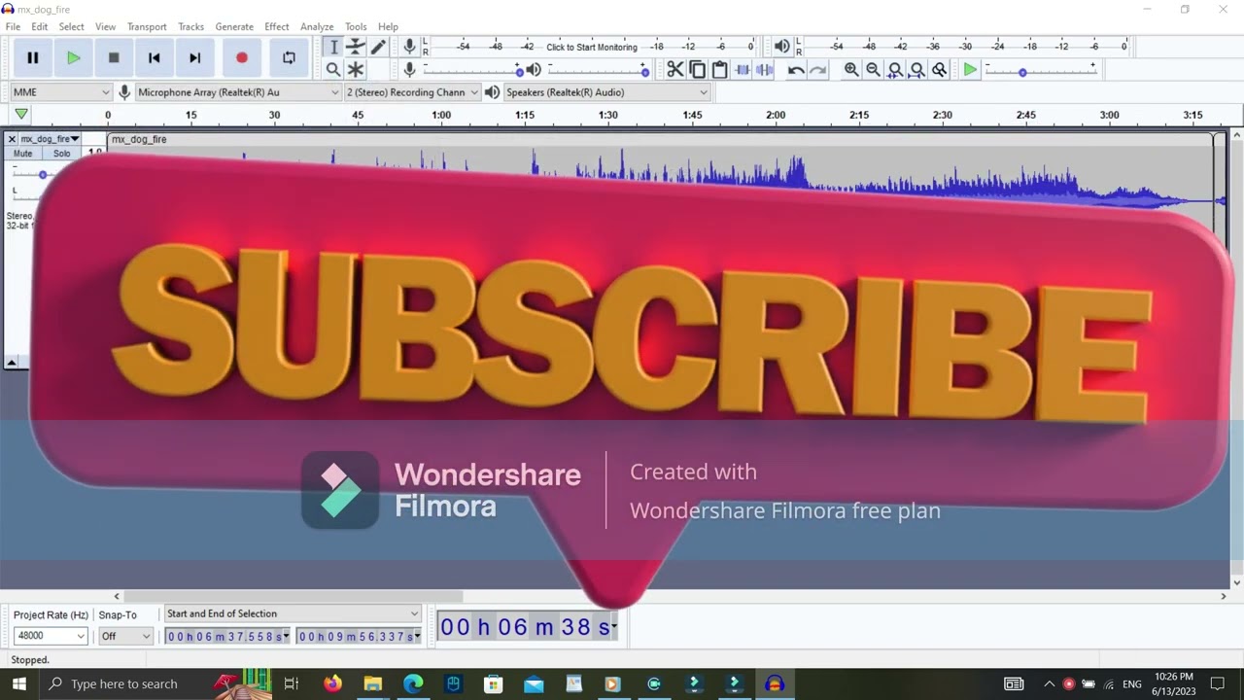
Task: Open the Tools menu
Action: pyautogui.click(x=356, y=26)
